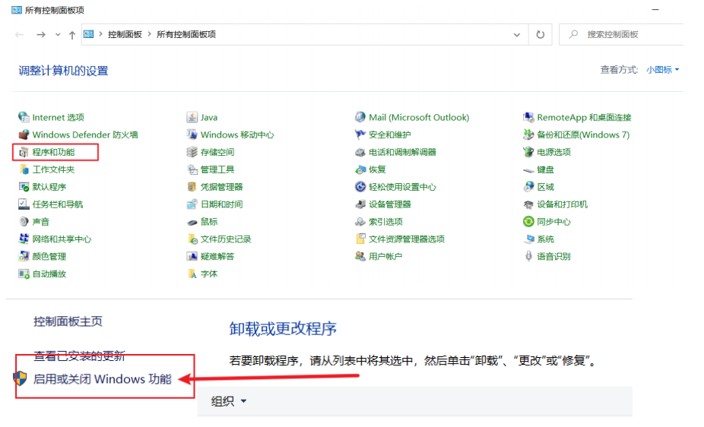Open 声音 speaker icon

(24, 222)
